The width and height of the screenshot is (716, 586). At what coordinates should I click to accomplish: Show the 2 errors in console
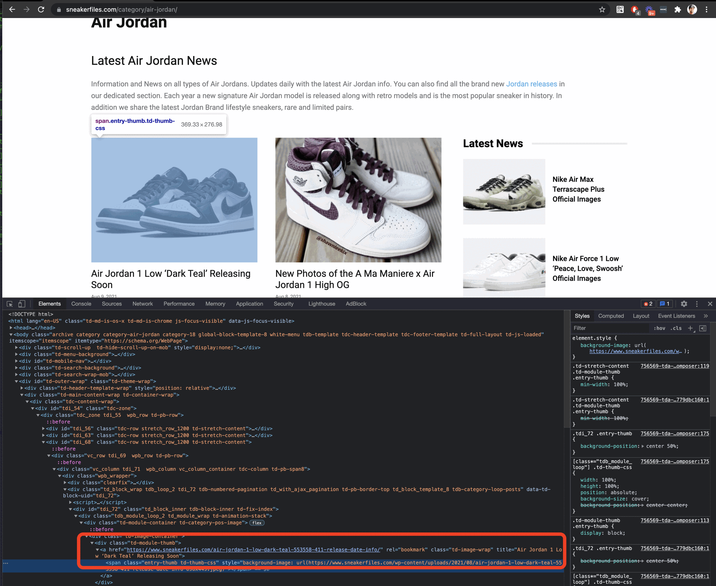coord(648,304)
